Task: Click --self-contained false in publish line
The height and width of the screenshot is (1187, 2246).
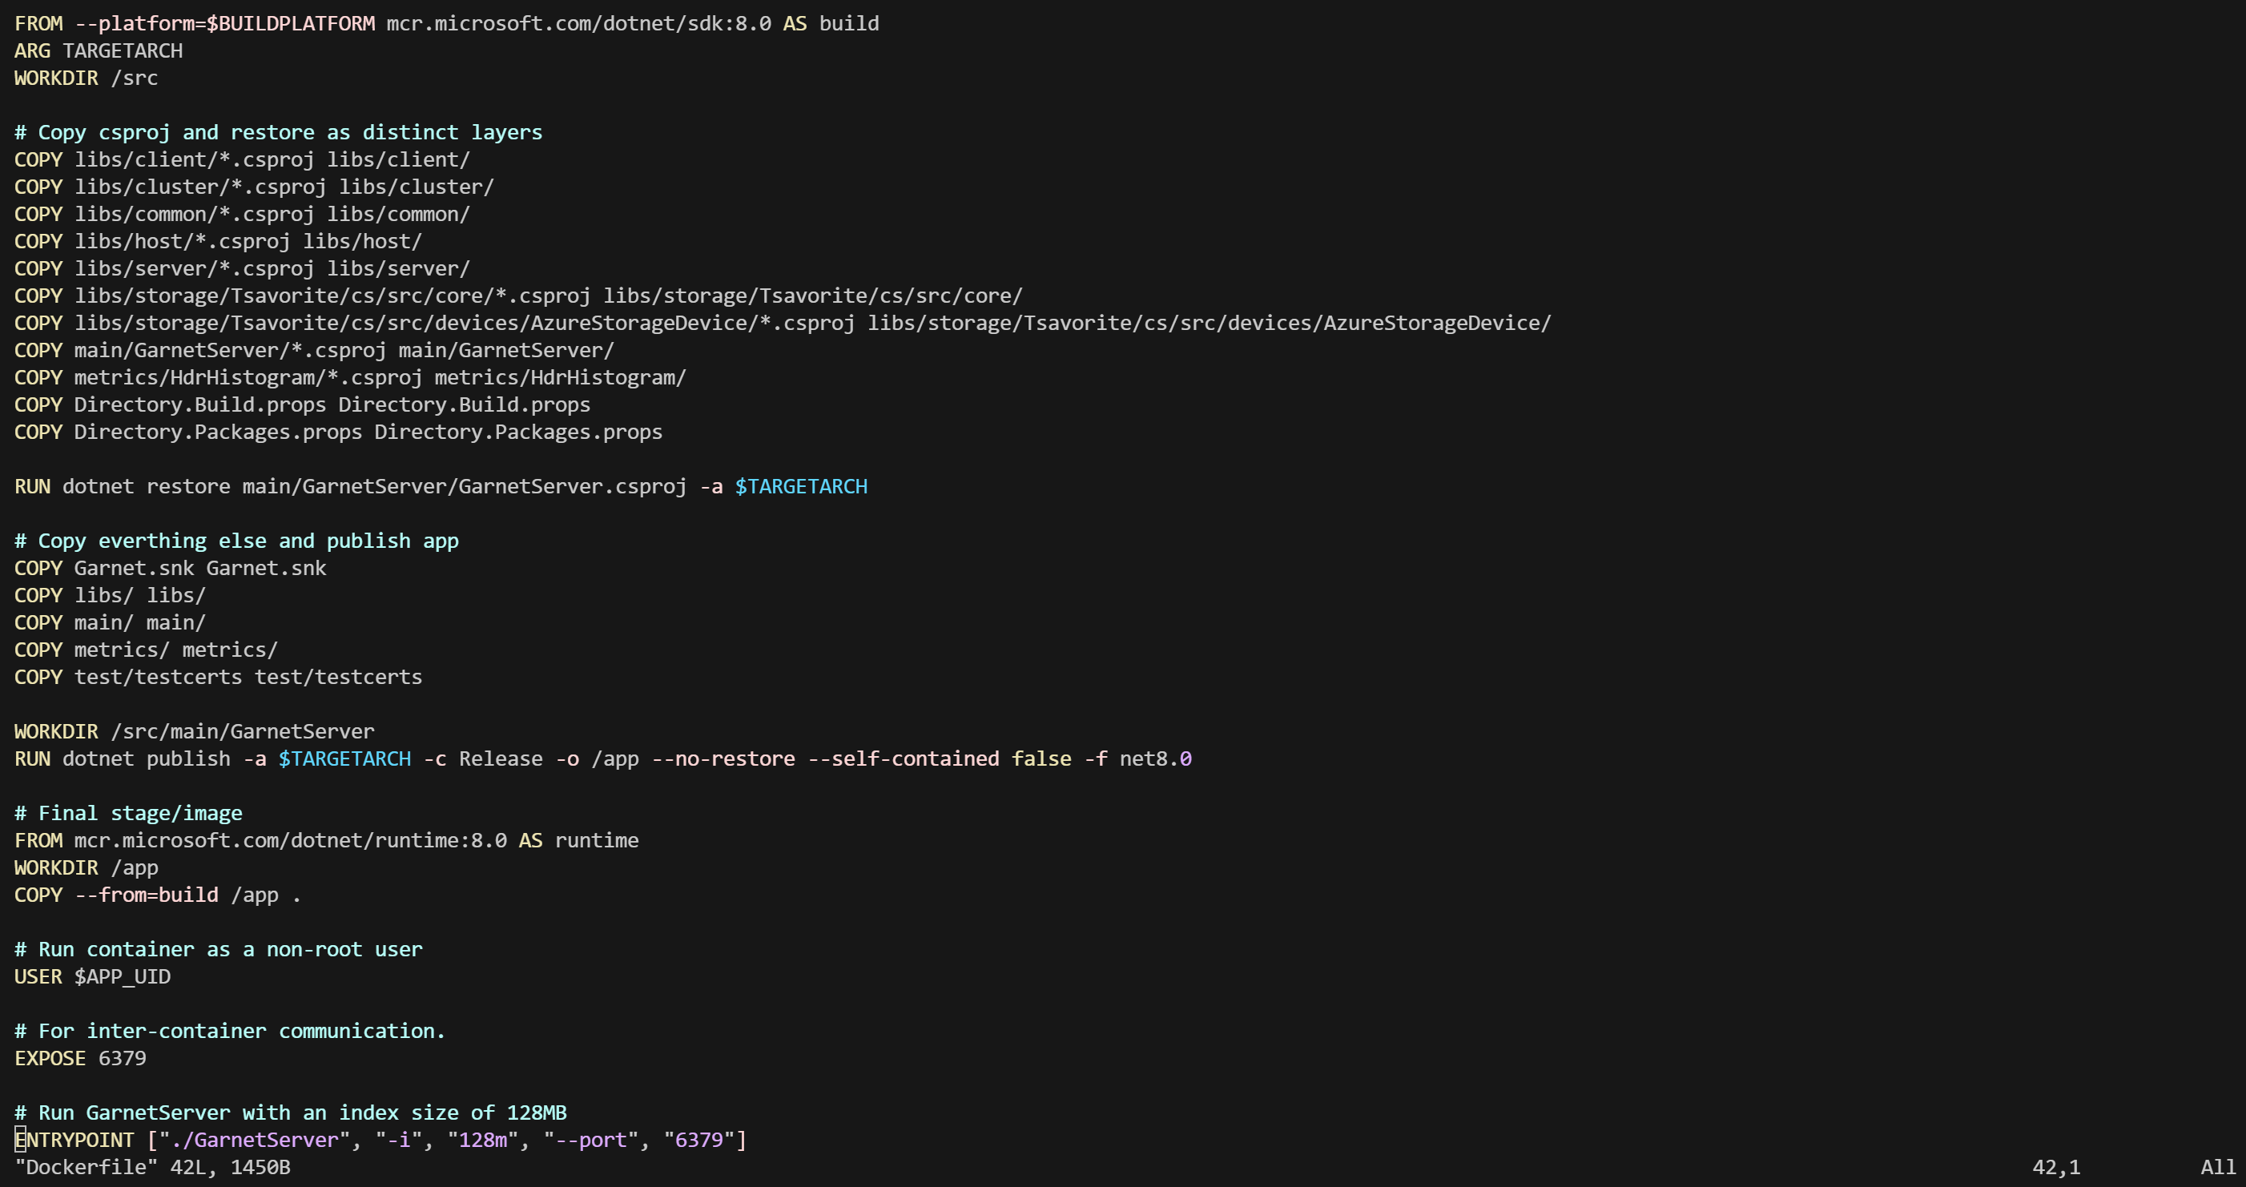Action: pyautogui.click(x=940, y=758)
